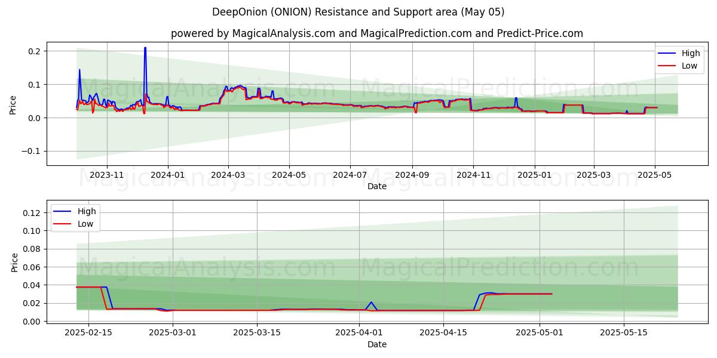Screen dimensions: 717x358
Task: Click the "0.06" price tick on bottom chart
Action: (x=32, y=267)
